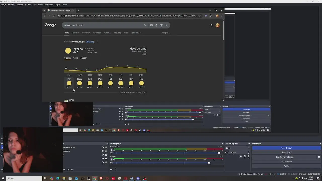Open audio mixer three-dot menu at bottom
The image size is (322, 181).
115,170
